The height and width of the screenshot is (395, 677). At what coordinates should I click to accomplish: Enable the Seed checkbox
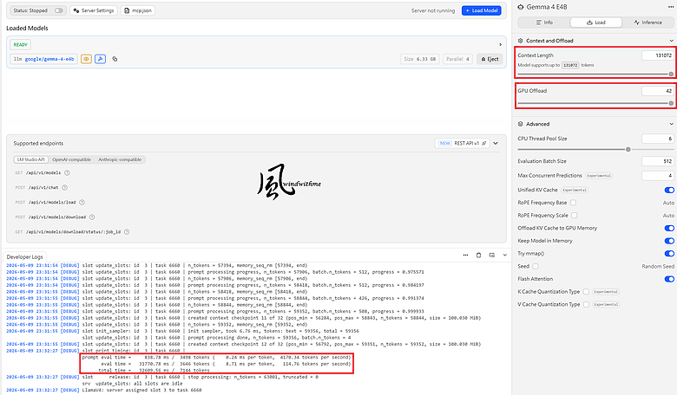pyautogui.click(x=536, y=266)
